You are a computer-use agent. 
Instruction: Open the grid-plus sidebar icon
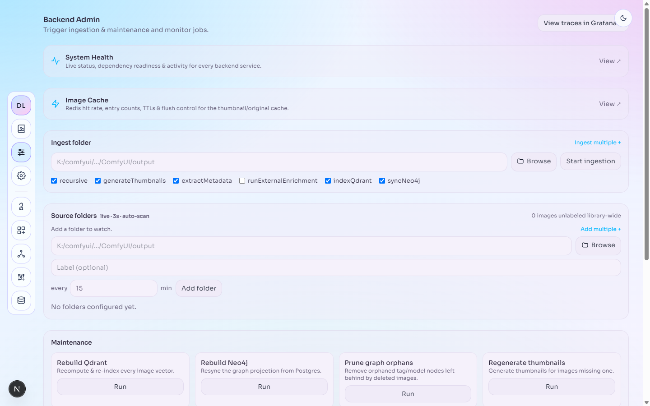coord(21,231)
